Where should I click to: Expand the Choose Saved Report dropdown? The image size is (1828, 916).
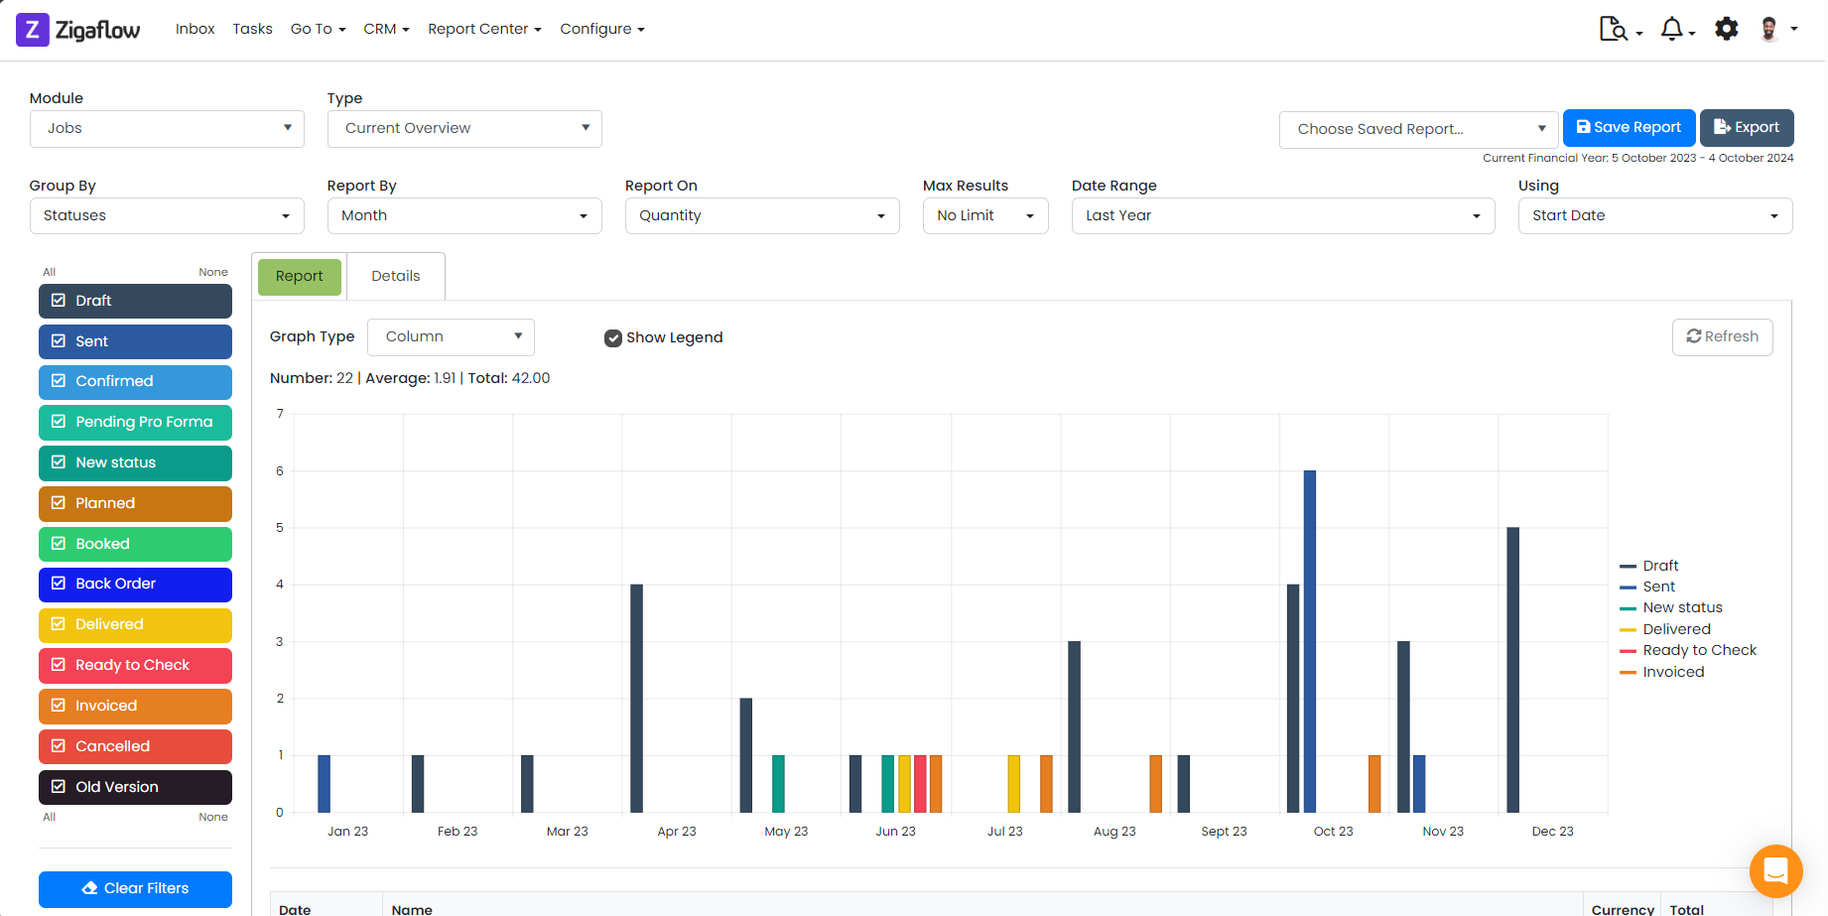point(1539,128)
